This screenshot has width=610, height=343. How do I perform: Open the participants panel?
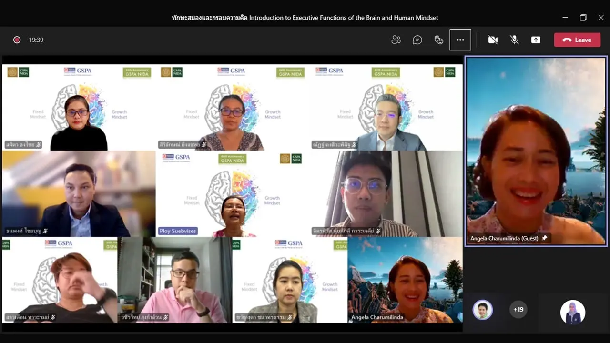point(396,40)
